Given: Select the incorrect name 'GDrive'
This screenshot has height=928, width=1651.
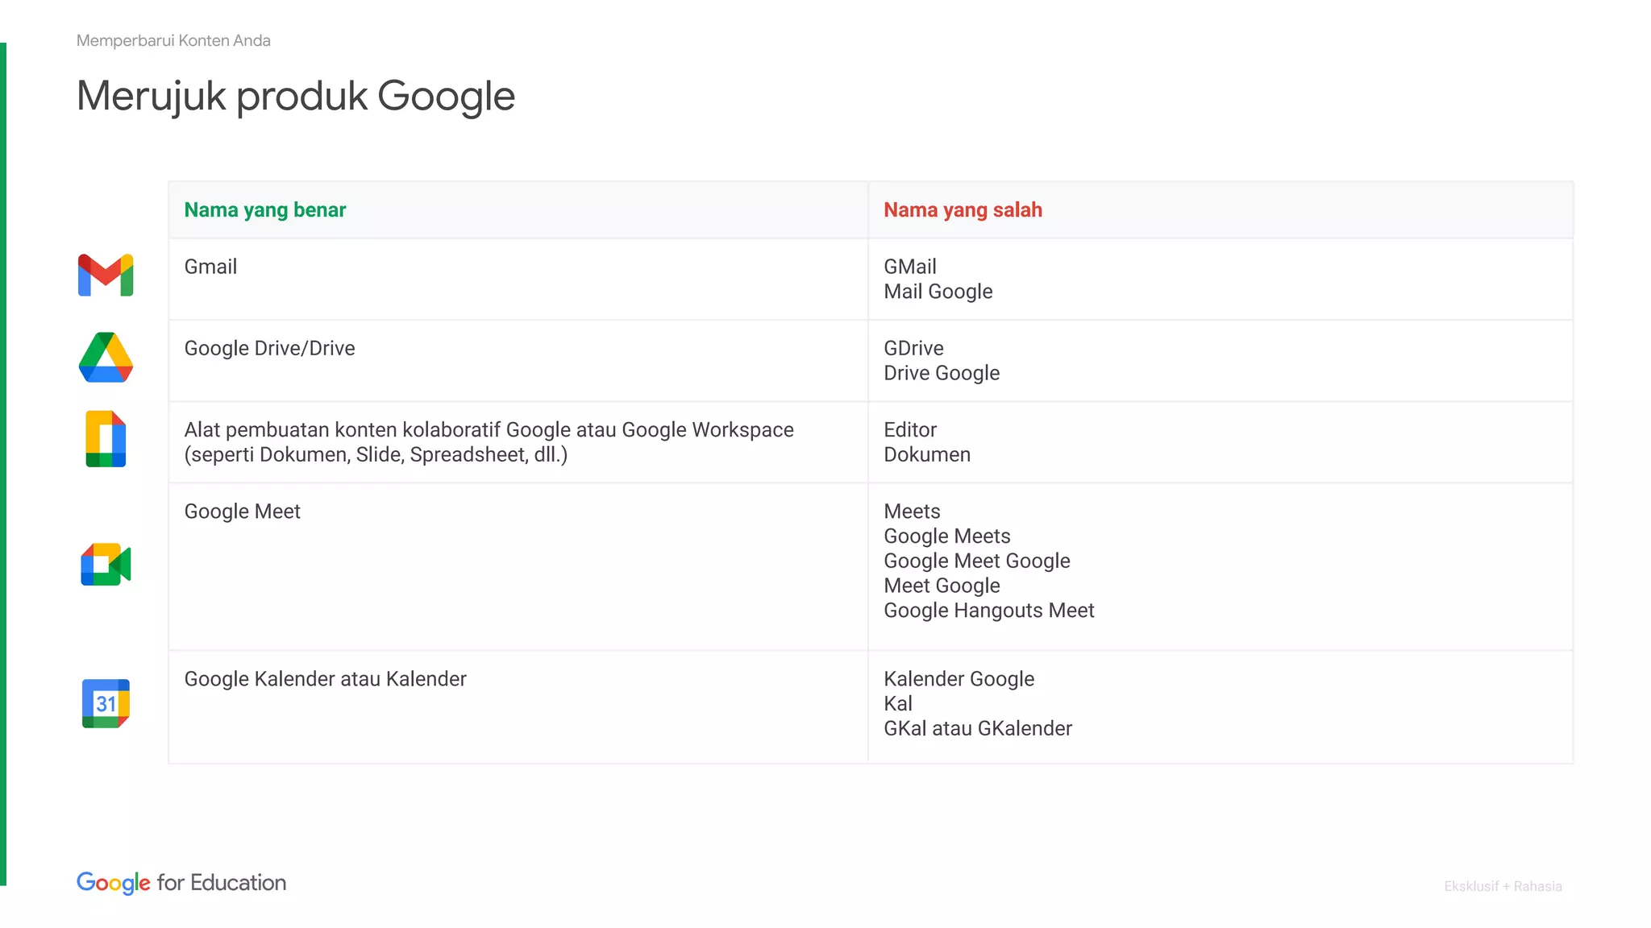Looking at the screenshot, I should (x=913, y=348).
